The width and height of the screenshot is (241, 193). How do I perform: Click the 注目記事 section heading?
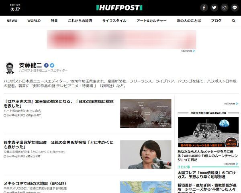(x=184, y=167)
